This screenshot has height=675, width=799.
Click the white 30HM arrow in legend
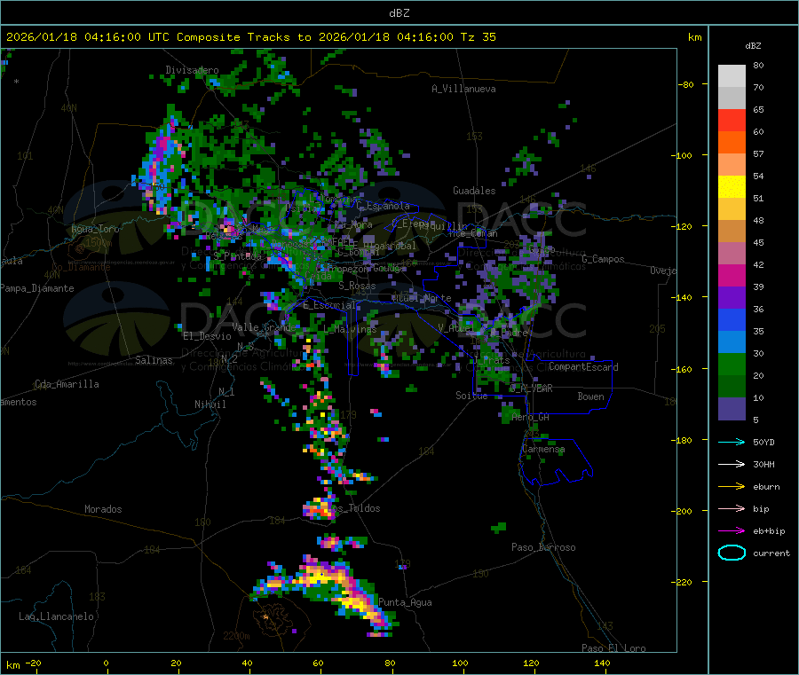point(732,464)
